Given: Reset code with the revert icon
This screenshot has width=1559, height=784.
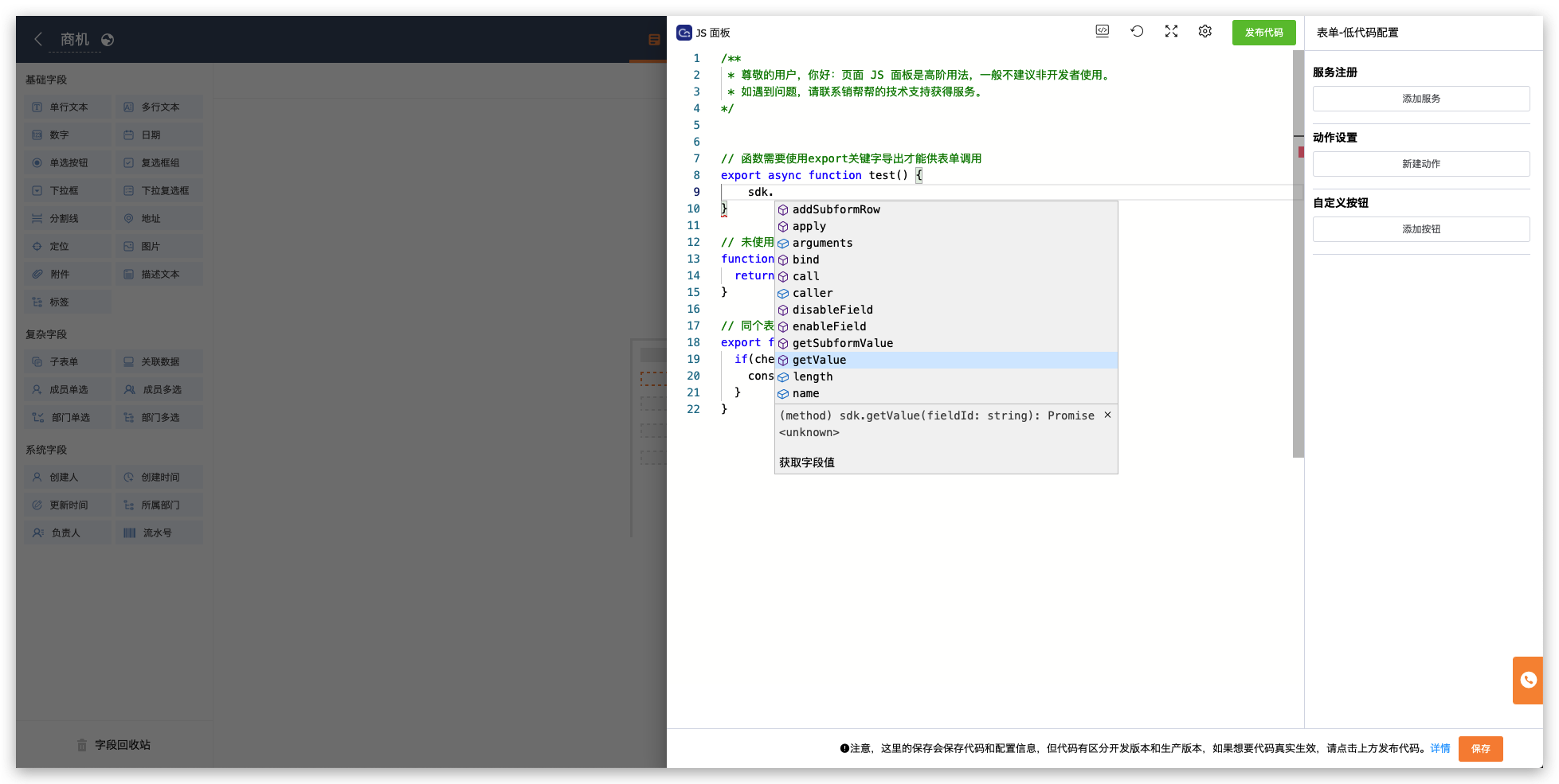Looking at the screenshot, I should coord(1137,31).
